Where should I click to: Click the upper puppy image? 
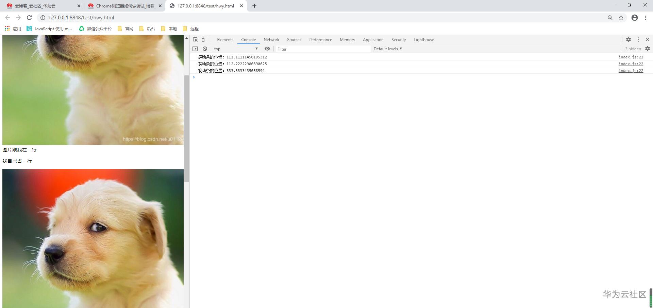[93, 90]
